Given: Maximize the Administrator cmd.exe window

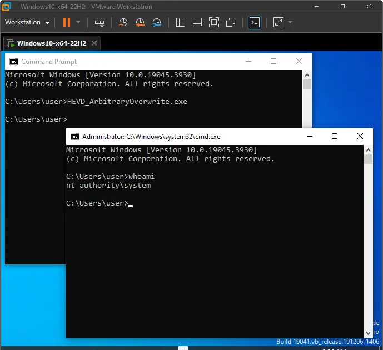Looking at the screenshot, I should (x=335, y=136).
